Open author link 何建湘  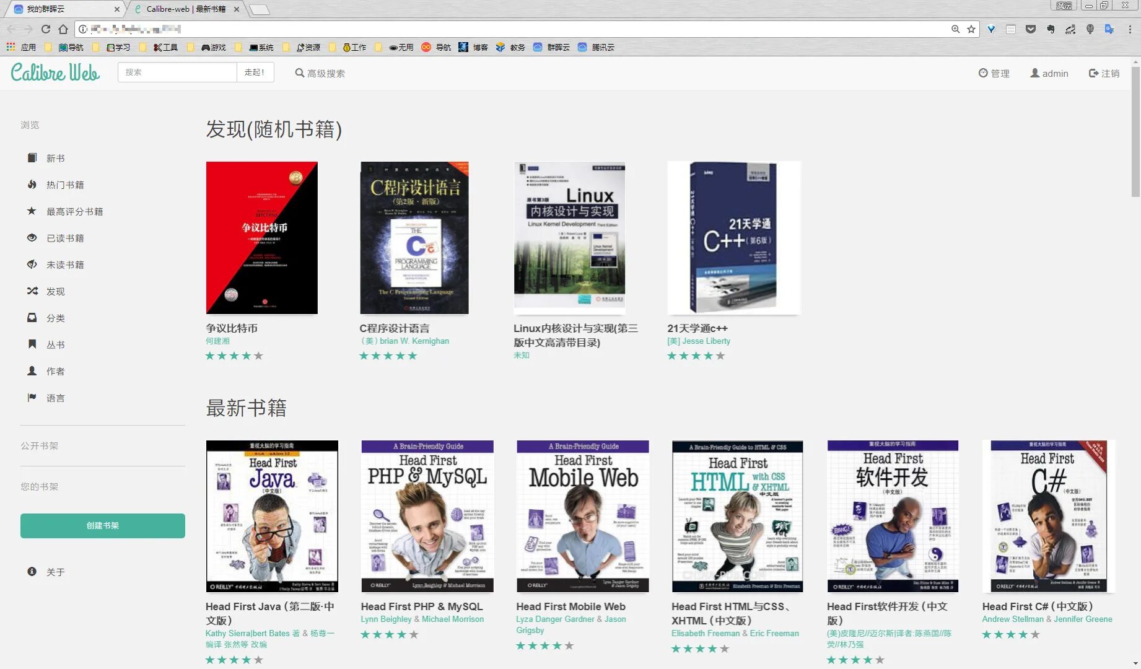pos(217,341)
